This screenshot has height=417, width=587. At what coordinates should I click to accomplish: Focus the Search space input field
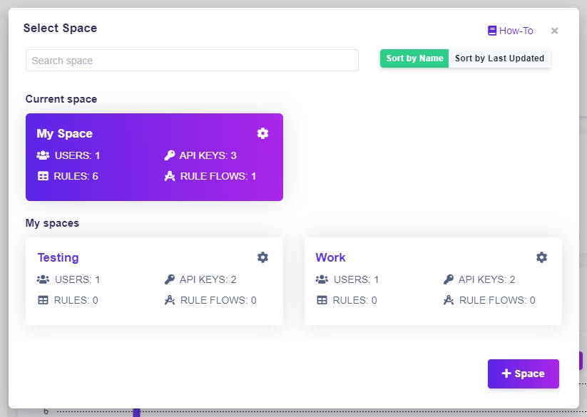tap(192, 61)
